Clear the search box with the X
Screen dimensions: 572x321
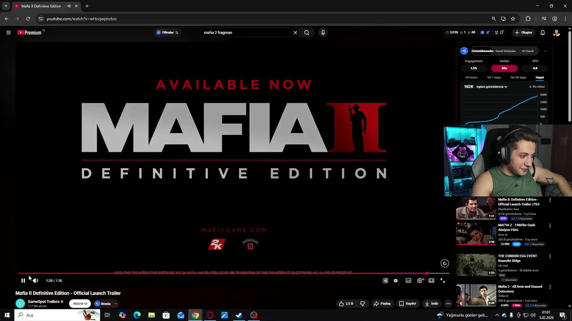tap(295, 33)
